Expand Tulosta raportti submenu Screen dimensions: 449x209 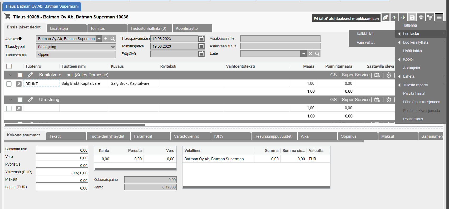pyautogui.click(x=421, y=85)
